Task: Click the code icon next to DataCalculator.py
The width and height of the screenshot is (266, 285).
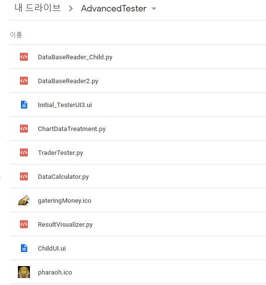Action: click(x=24, y=176)
